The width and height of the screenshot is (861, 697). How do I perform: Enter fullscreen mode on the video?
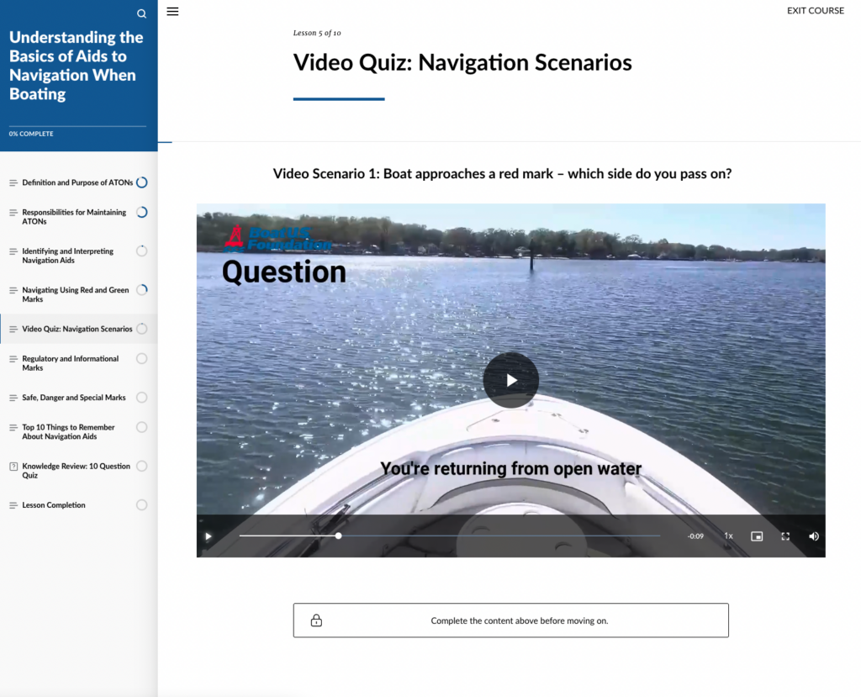[785, 536]
